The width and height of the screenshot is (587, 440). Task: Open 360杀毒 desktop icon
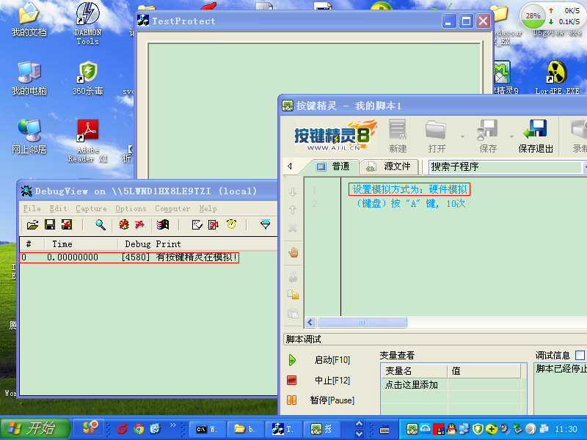coord(87,78)
